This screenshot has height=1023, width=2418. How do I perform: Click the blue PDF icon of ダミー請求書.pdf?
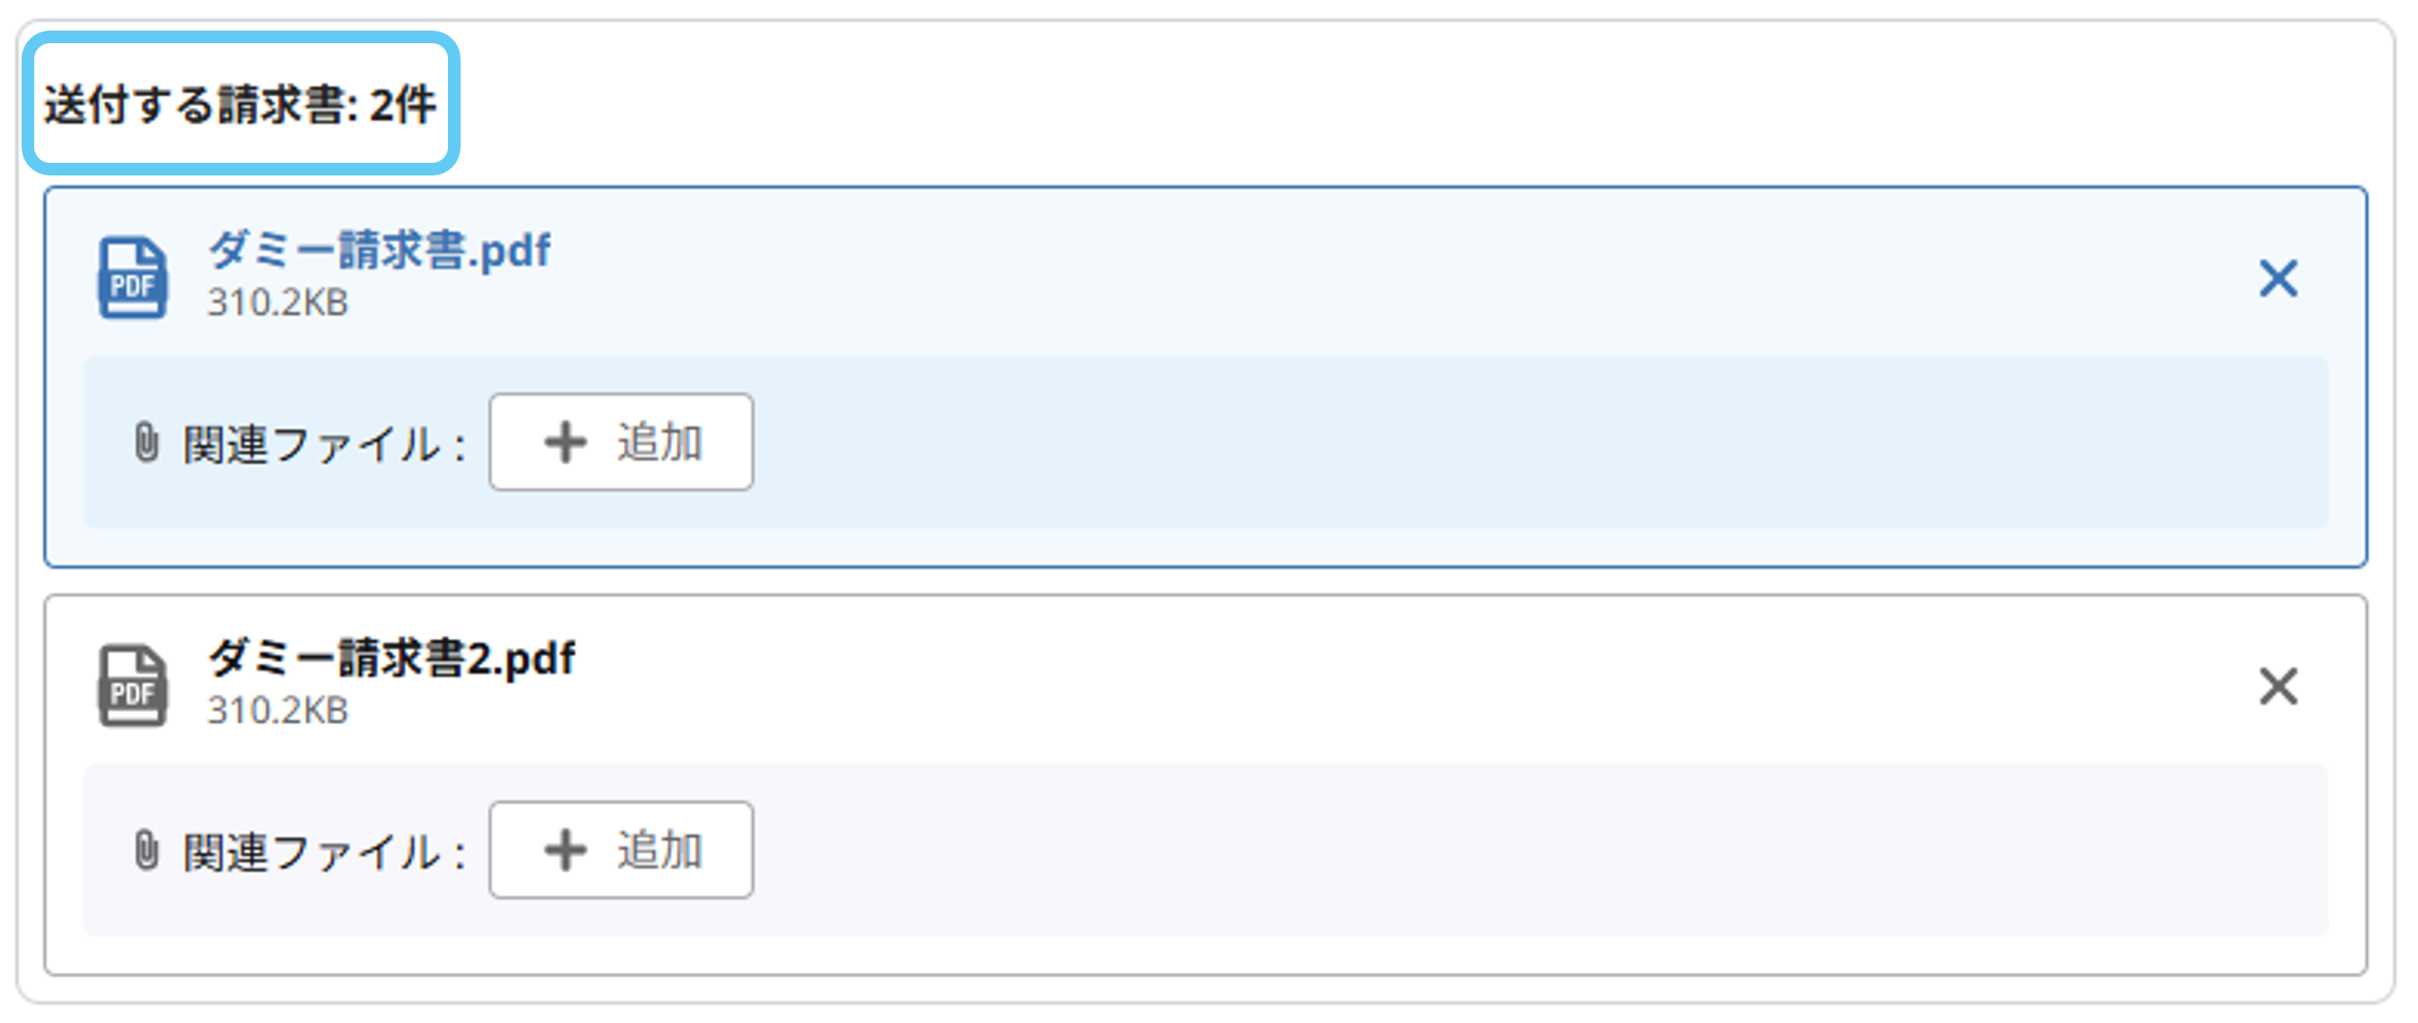[x=132, y=278]
